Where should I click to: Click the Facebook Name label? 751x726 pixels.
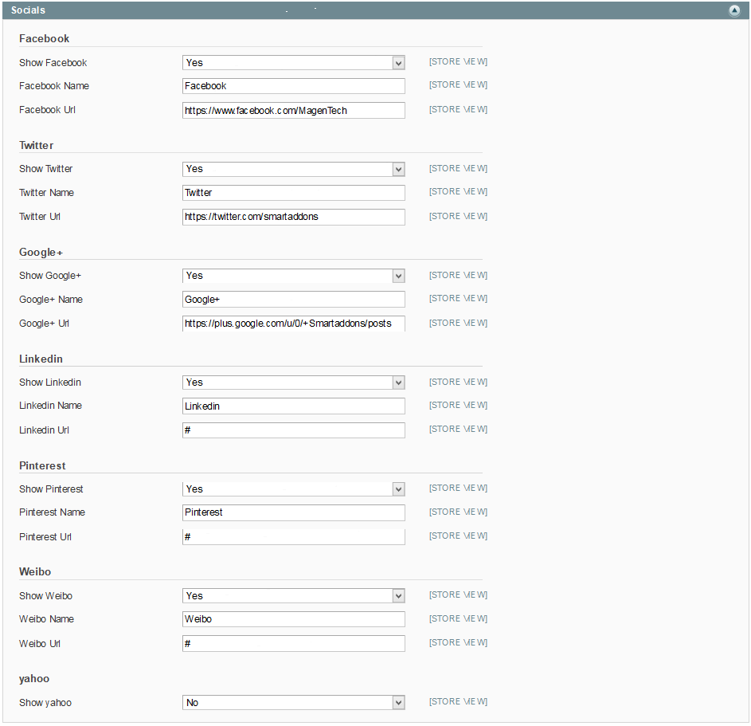pos(54,86)
